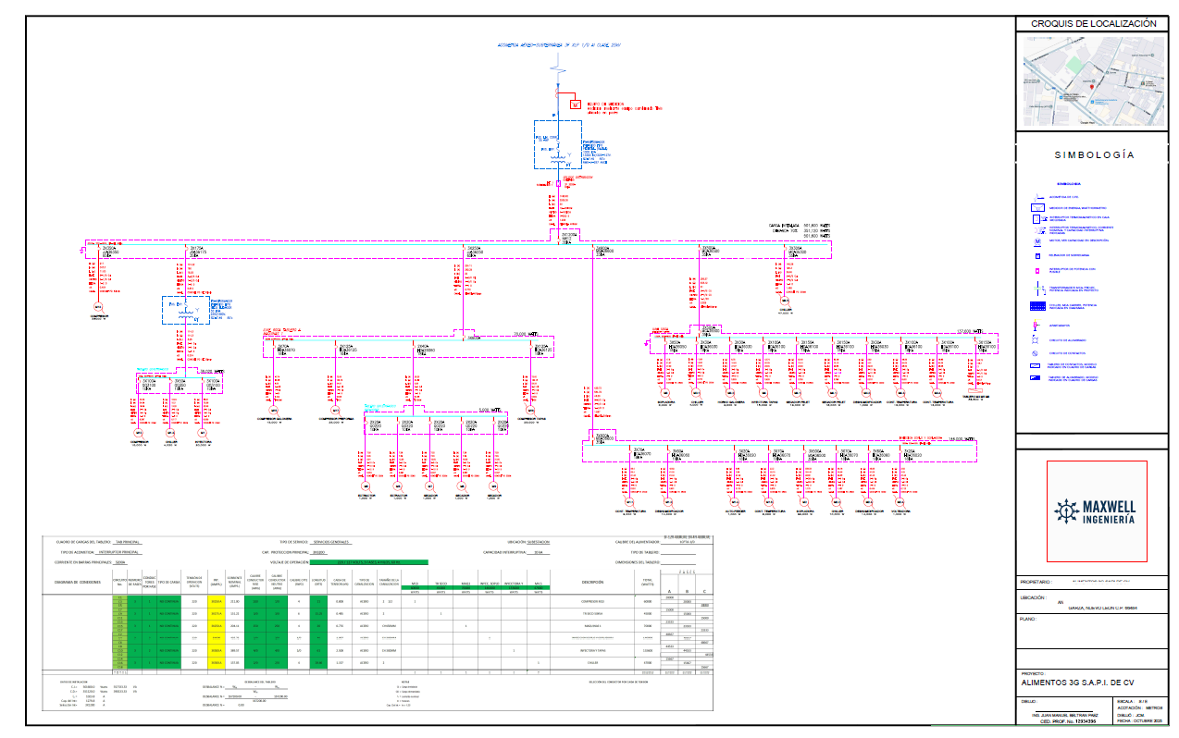Click the red location pin on the map

[1093, 87]
